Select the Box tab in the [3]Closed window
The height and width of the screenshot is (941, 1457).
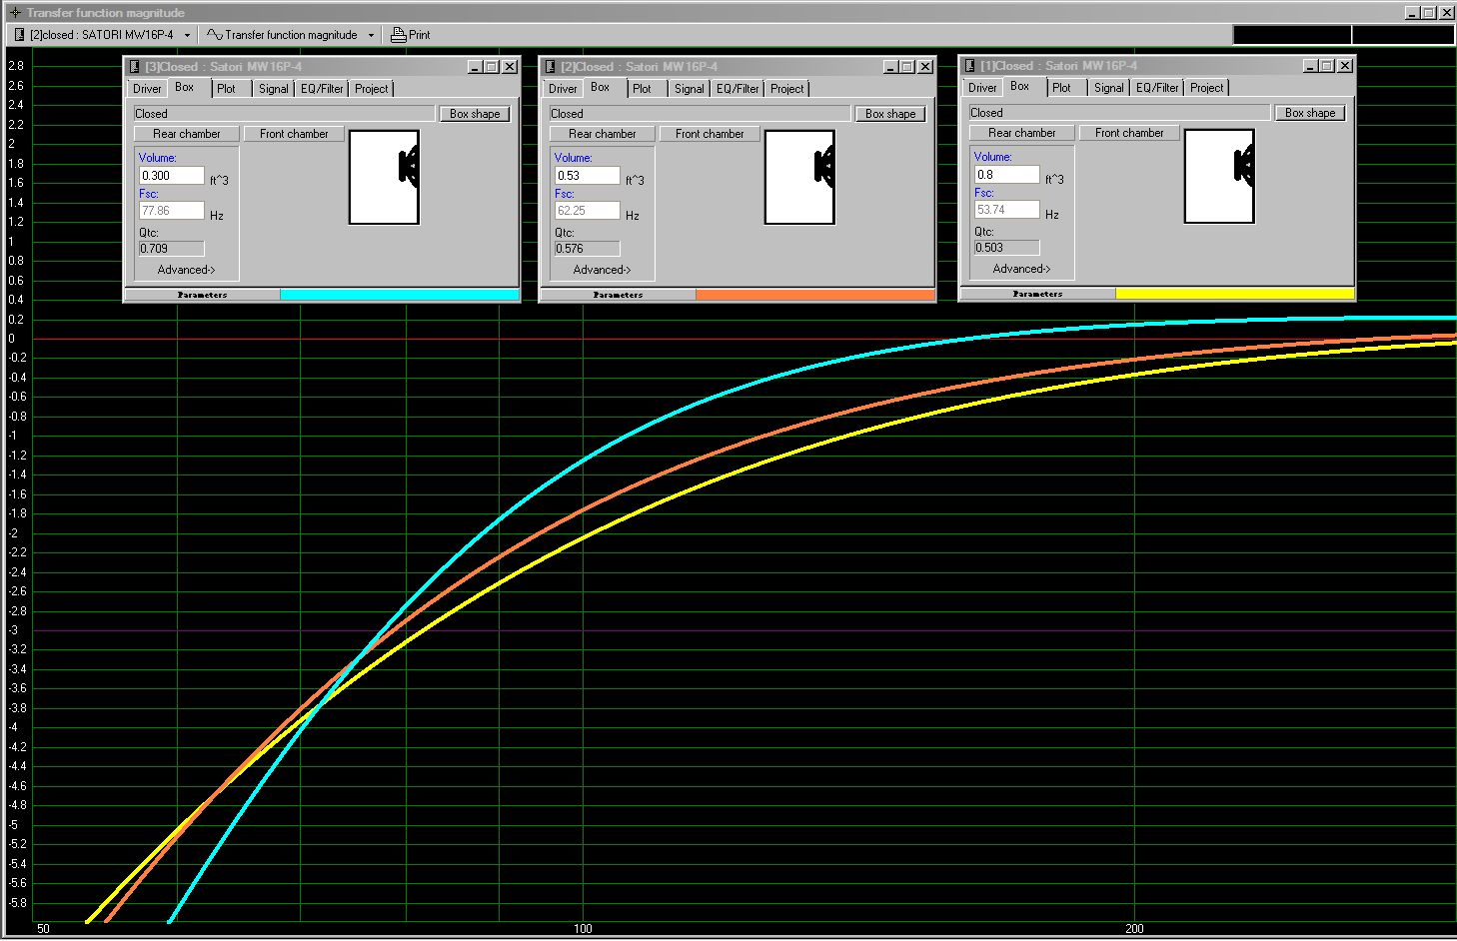[185, 88]
